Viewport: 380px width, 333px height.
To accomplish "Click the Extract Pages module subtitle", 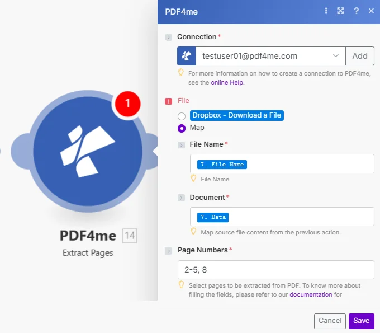I will 88,252.
